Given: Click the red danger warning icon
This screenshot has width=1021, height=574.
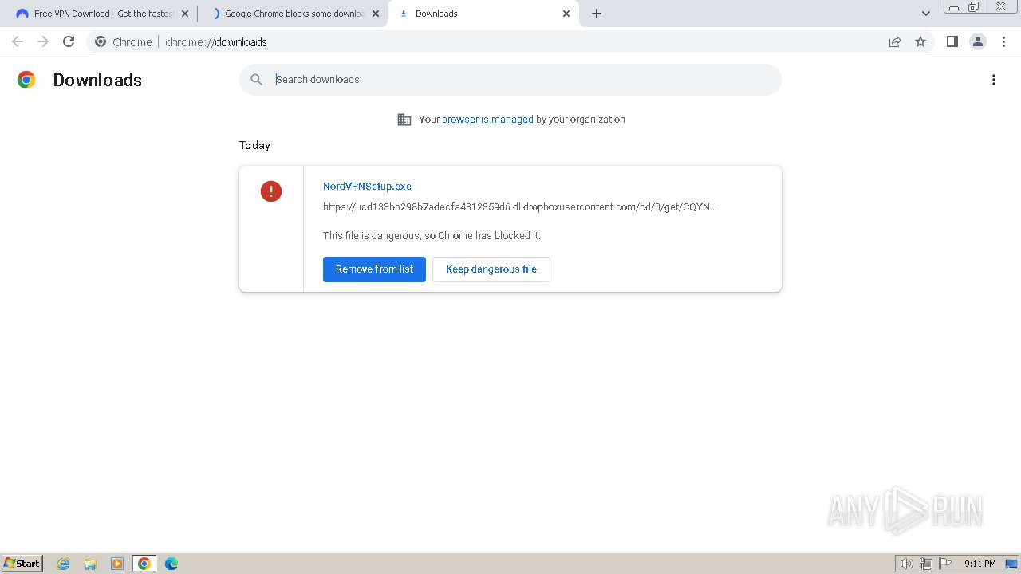Looking at the screenshot, I should coord(271,191).
